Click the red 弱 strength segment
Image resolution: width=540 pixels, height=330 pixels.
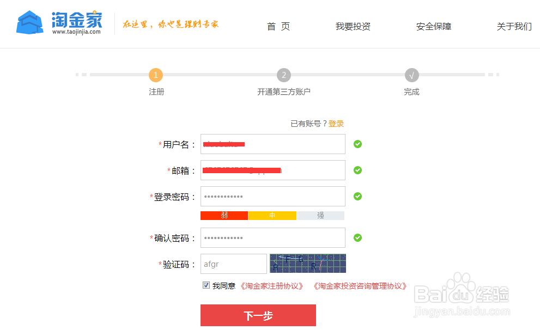[x=224, y=215]
